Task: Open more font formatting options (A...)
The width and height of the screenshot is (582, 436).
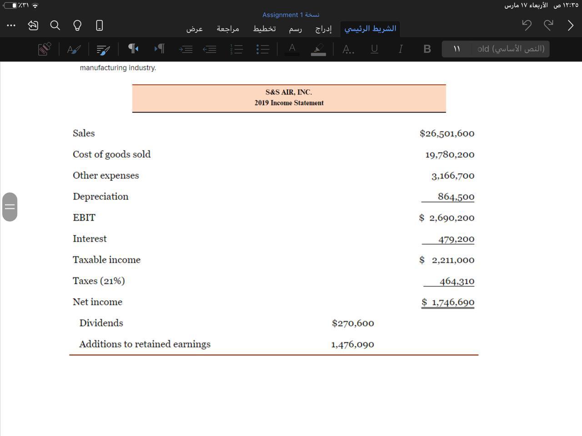Action: [348, 49]
